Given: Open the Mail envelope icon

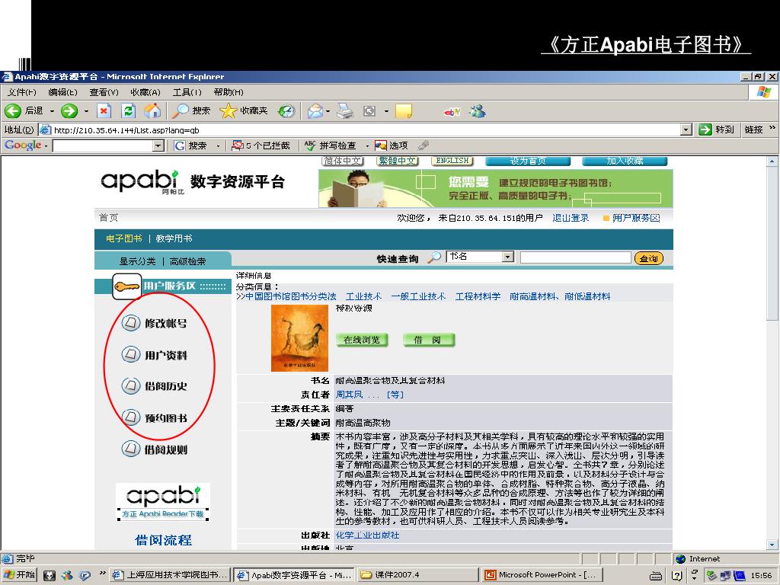Looking at the screenshot, I should click(x=315, y=110).
